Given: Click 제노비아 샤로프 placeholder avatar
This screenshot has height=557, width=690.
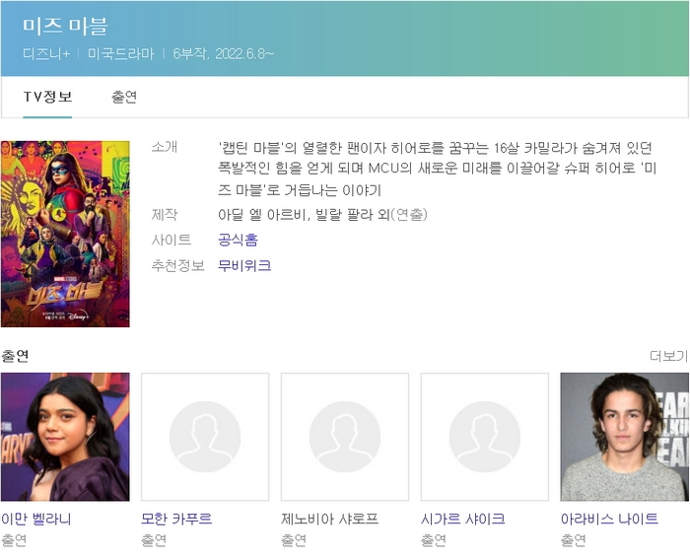Looking at the screenshot, I should (x=345, y=437).
